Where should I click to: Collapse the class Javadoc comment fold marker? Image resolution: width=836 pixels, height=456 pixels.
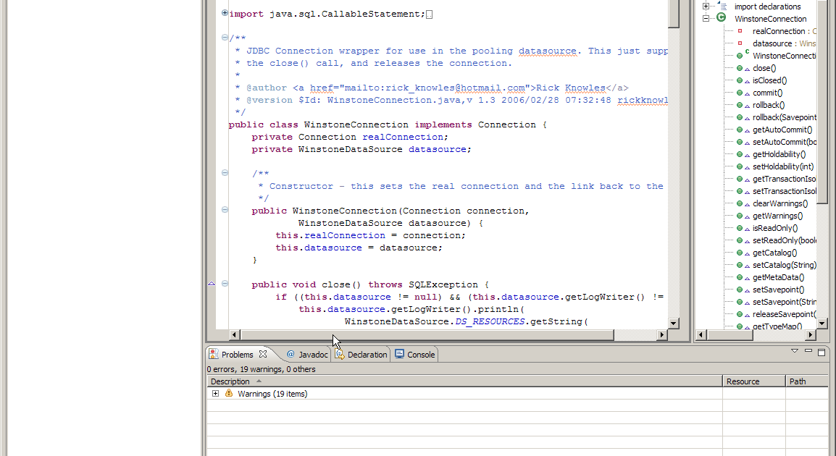coord(225,38)
